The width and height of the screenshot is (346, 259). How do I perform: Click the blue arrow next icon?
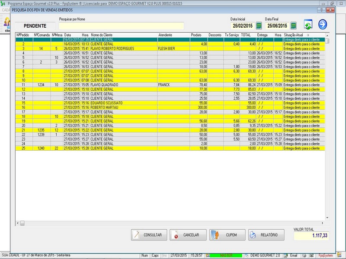[323, 25]
